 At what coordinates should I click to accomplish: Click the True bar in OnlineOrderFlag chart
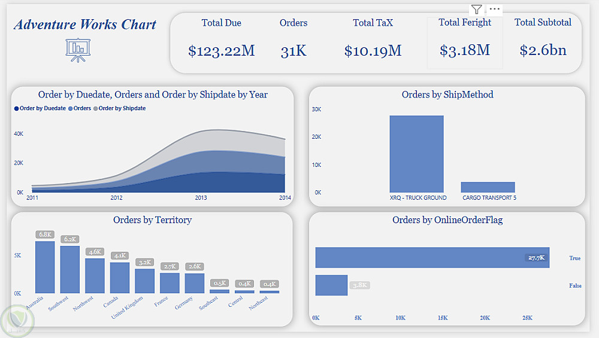[432, 257]
